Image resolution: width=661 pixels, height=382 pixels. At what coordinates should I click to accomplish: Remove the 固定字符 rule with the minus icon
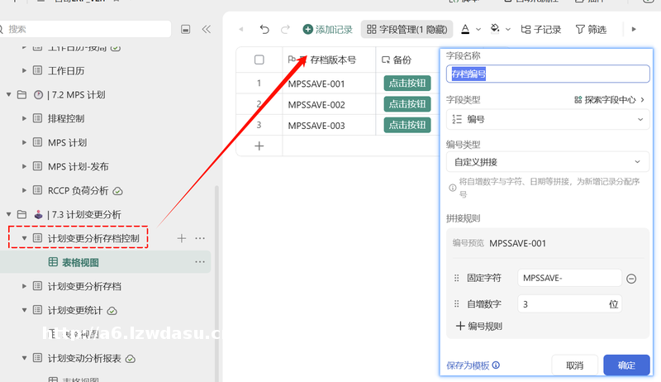point(631,279)
